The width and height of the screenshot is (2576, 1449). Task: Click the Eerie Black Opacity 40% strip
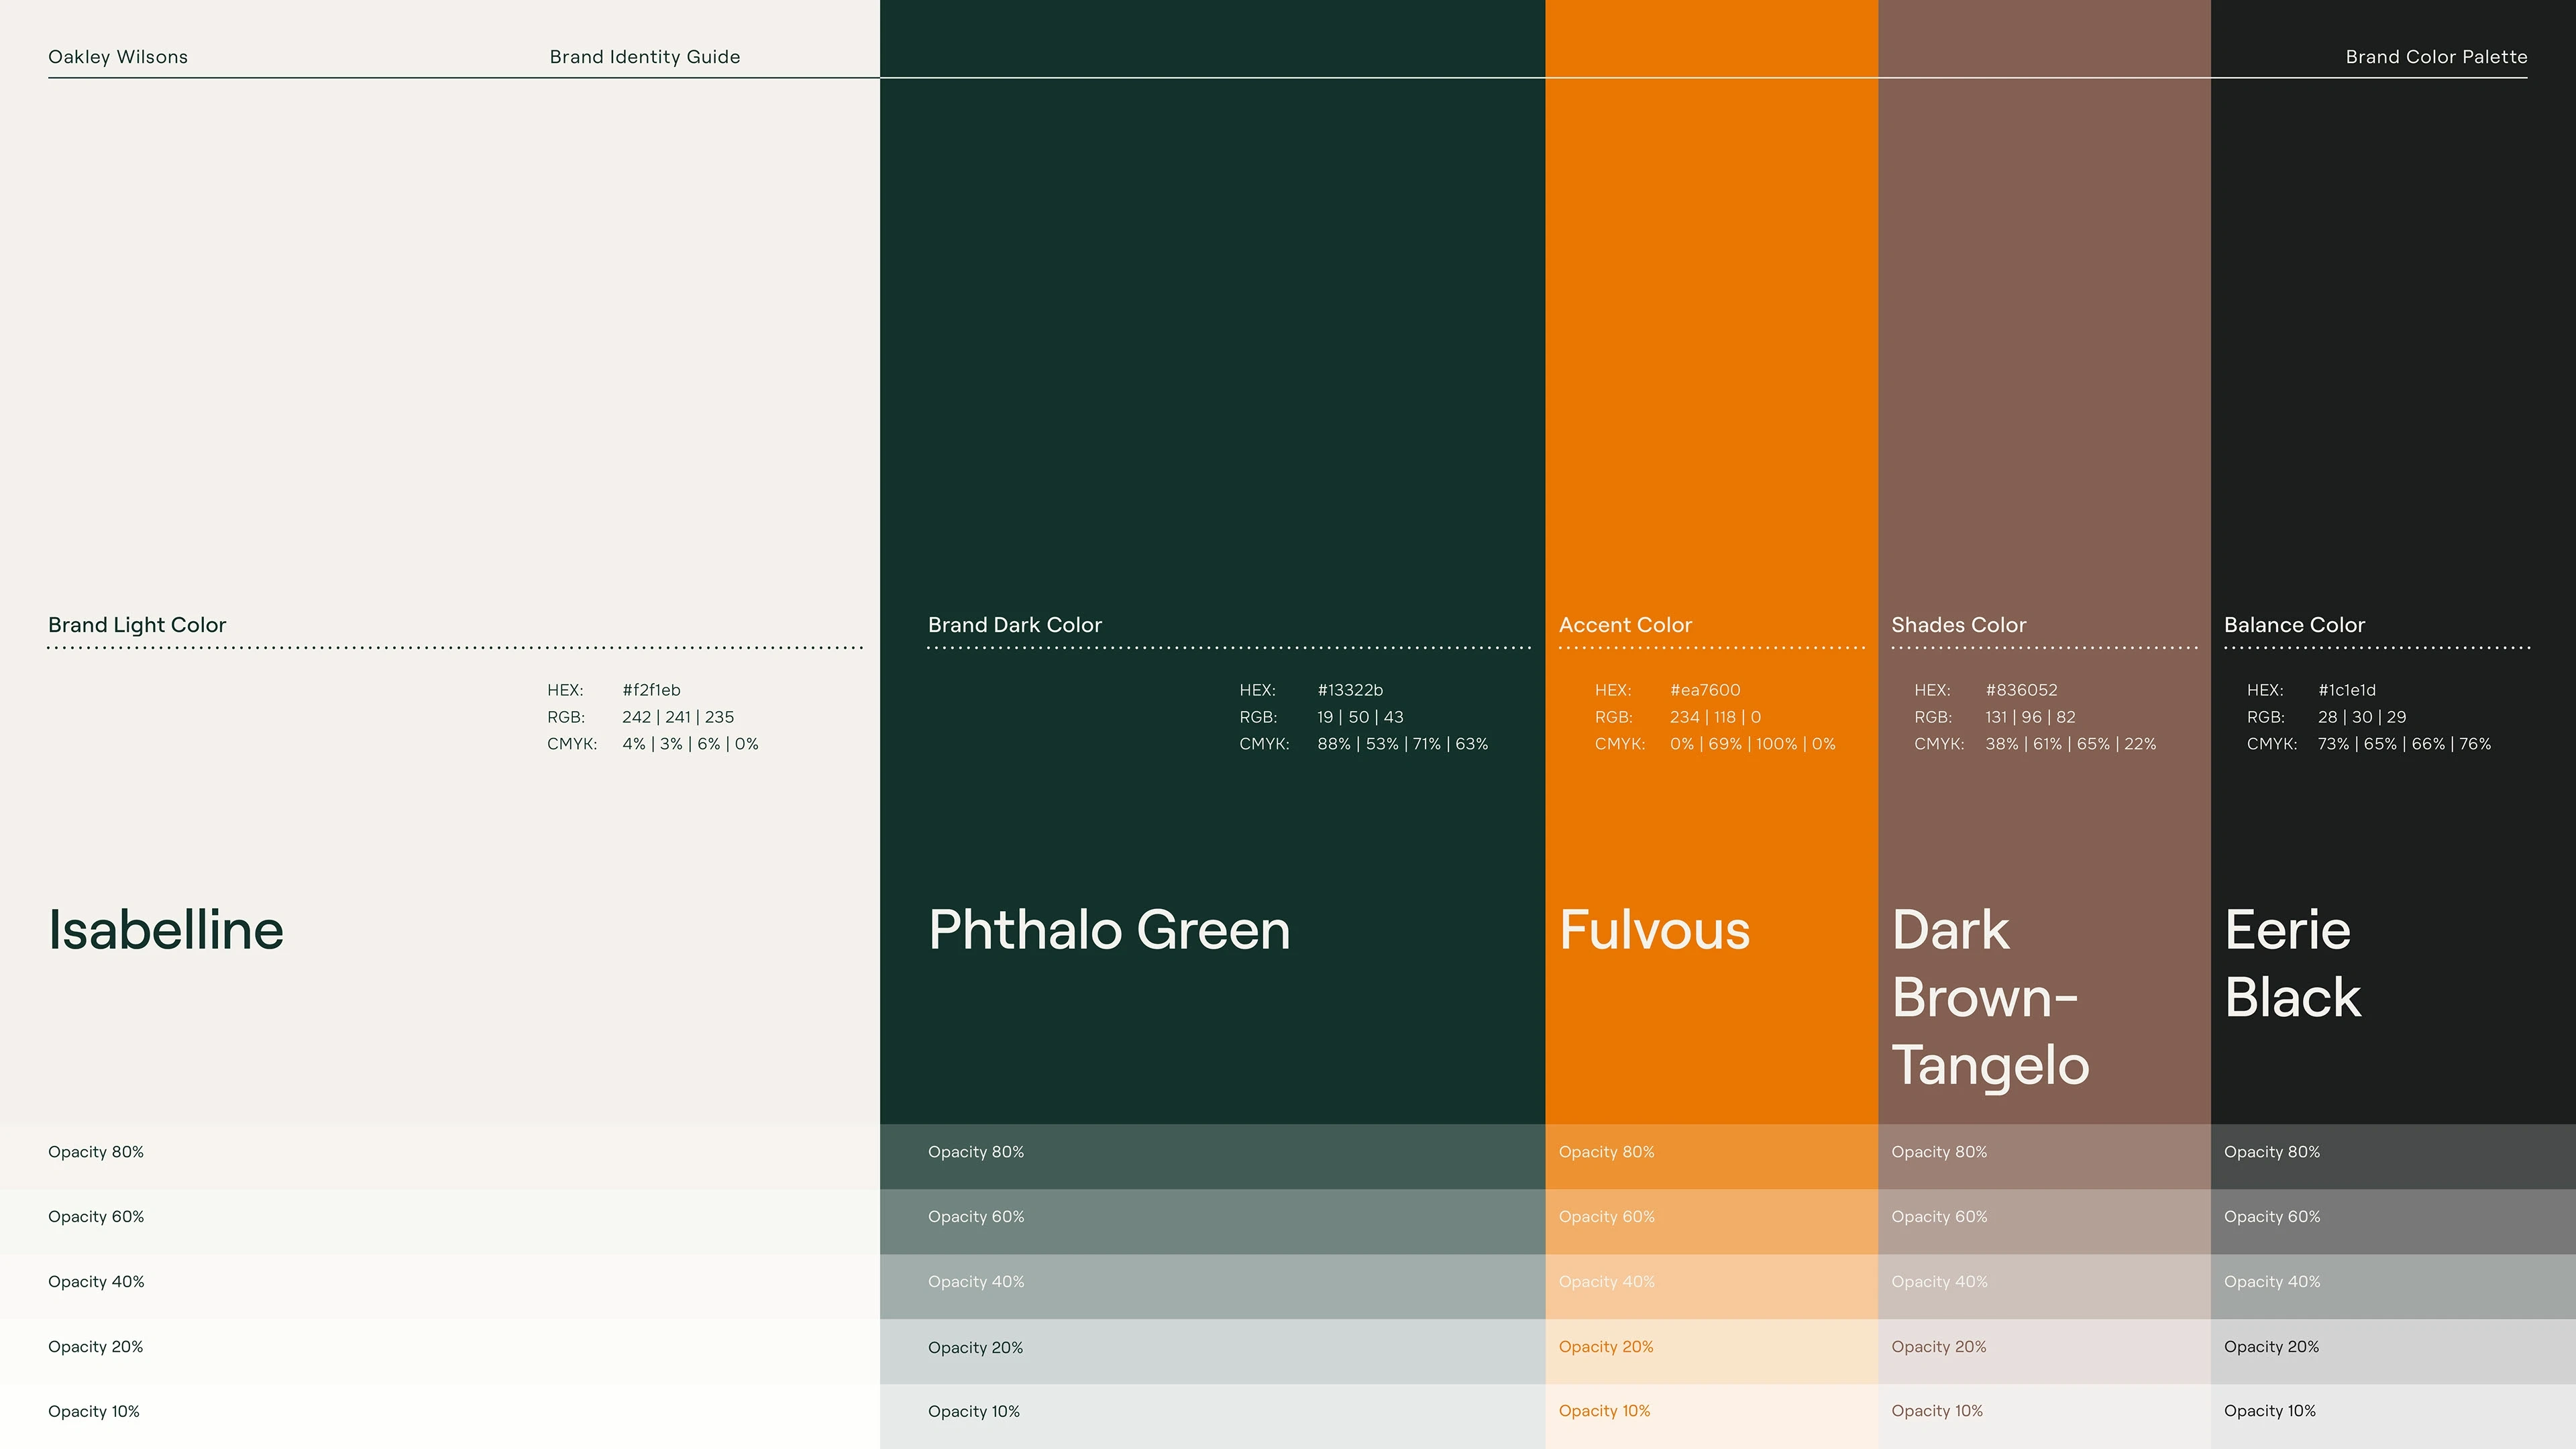(x=2392, y=1286)
